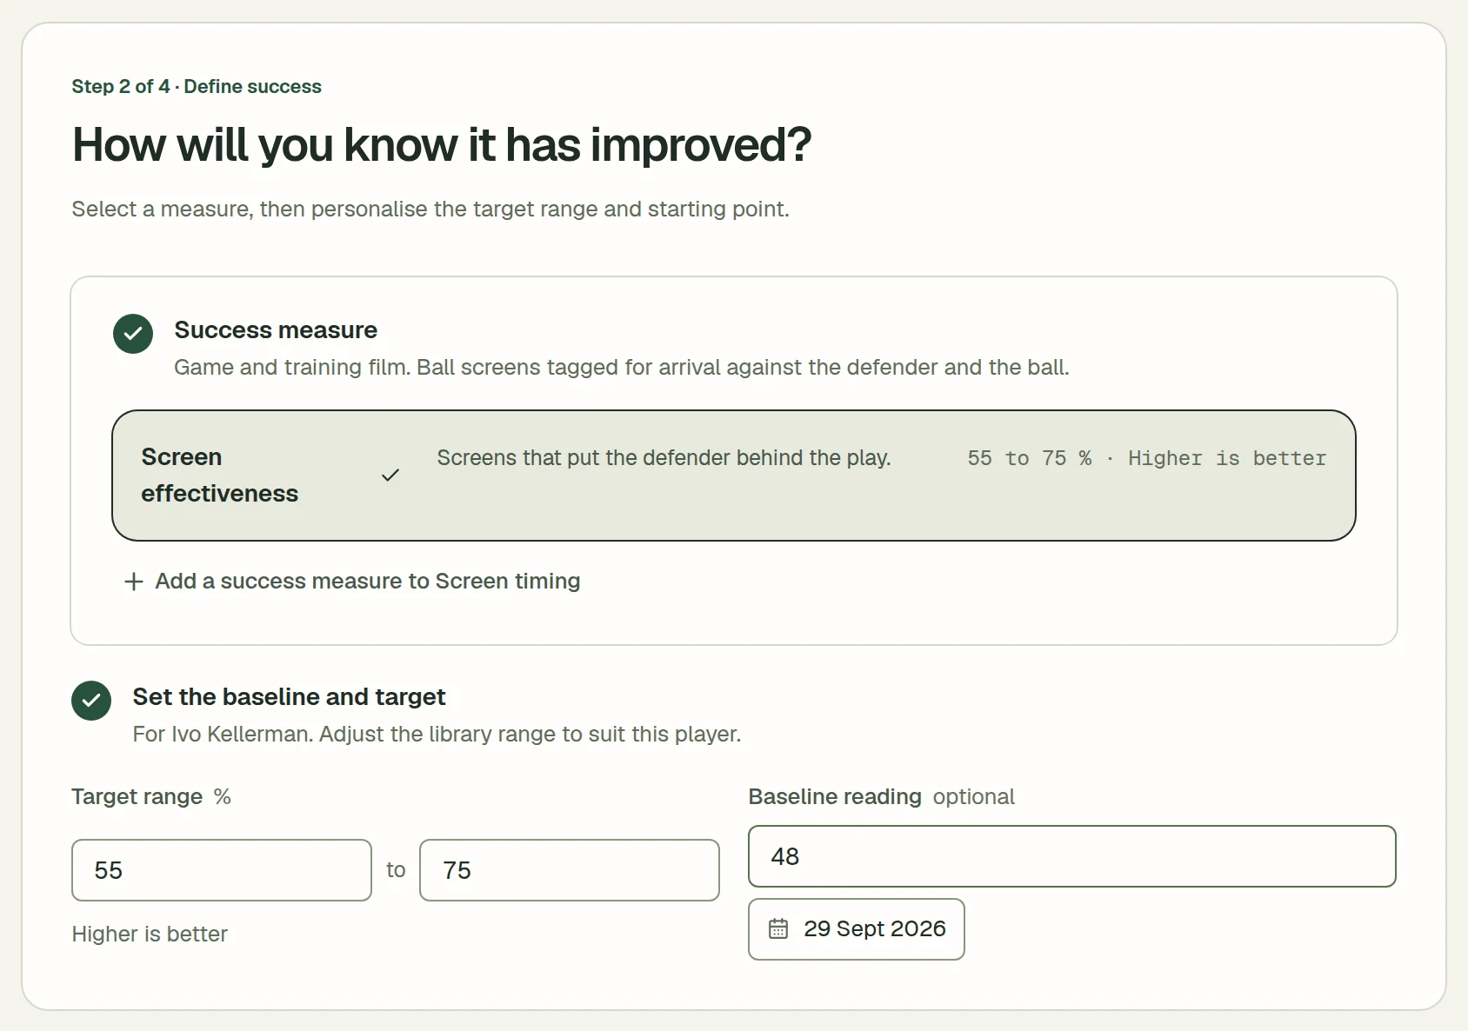
Task: Click the "Higher is better" hint below target range
Action: pos(150,934)
